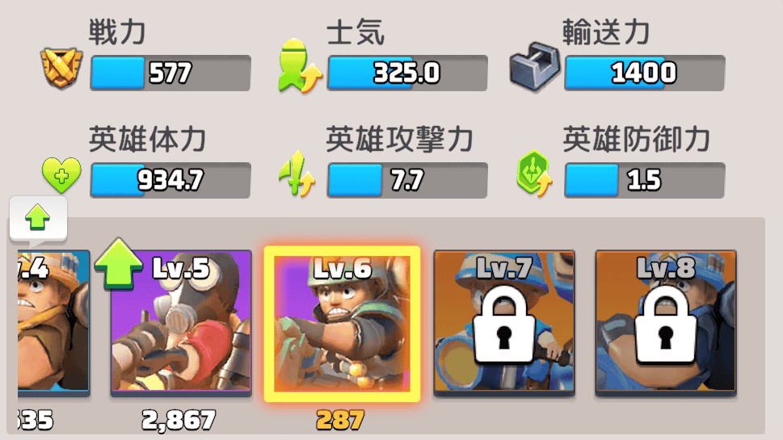Image resolution: width=783 pixels, height=440 pixels.
Task: Click the 士気 green rocket icon
Action: 300,66
